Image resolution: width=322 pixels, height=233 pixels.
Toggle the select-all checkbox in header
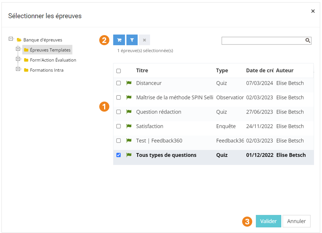pos(119,71)
